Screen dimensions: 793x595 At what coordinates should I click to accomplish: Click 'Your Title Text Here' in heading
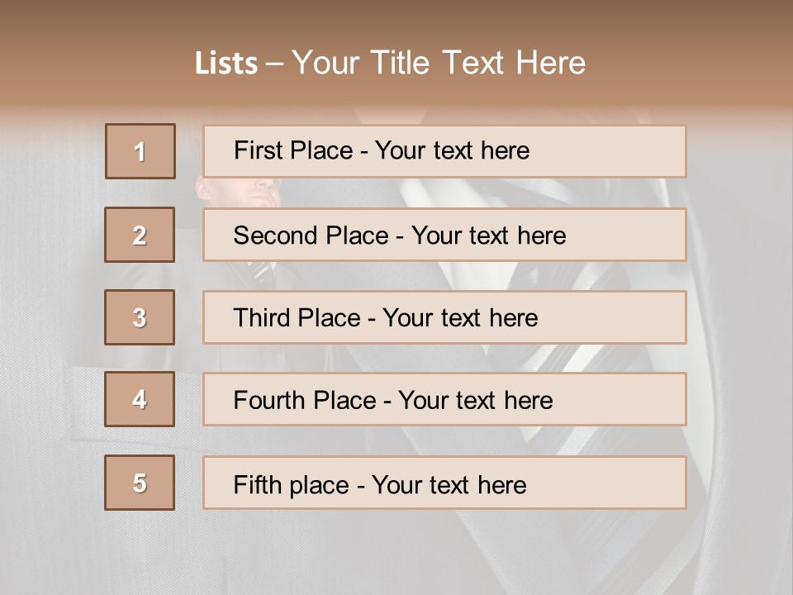(439, 63)
